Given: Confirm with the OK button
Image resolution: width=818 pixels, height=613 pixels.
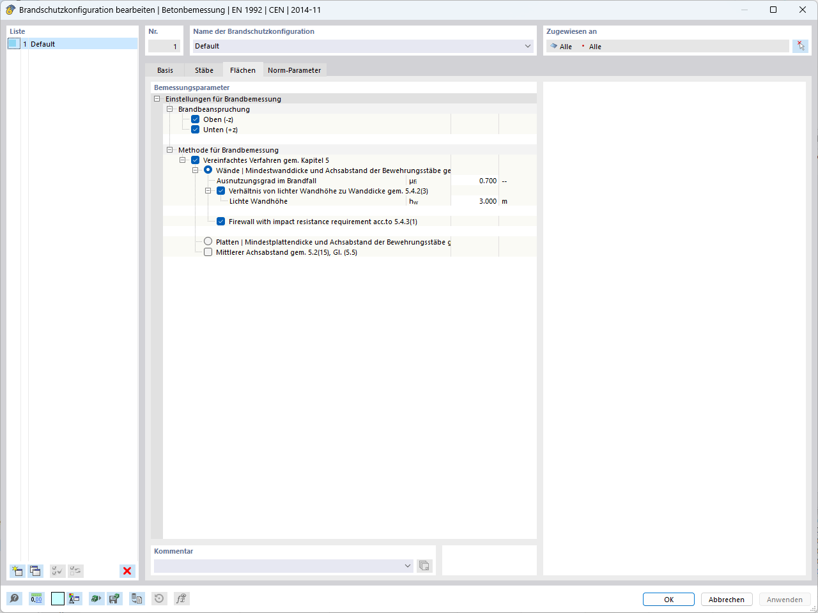Looking at the screenshot, I should pyautogui.click(x=668, y=600).
